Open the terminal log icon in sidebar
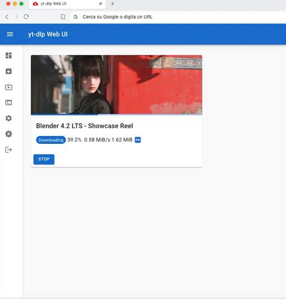286x299 pixels. (8, 103)
